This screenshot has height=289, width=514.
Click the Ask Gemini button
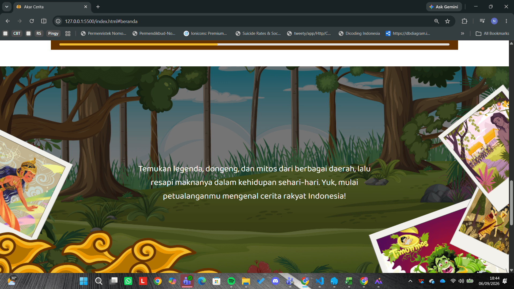tap(444, 7)
